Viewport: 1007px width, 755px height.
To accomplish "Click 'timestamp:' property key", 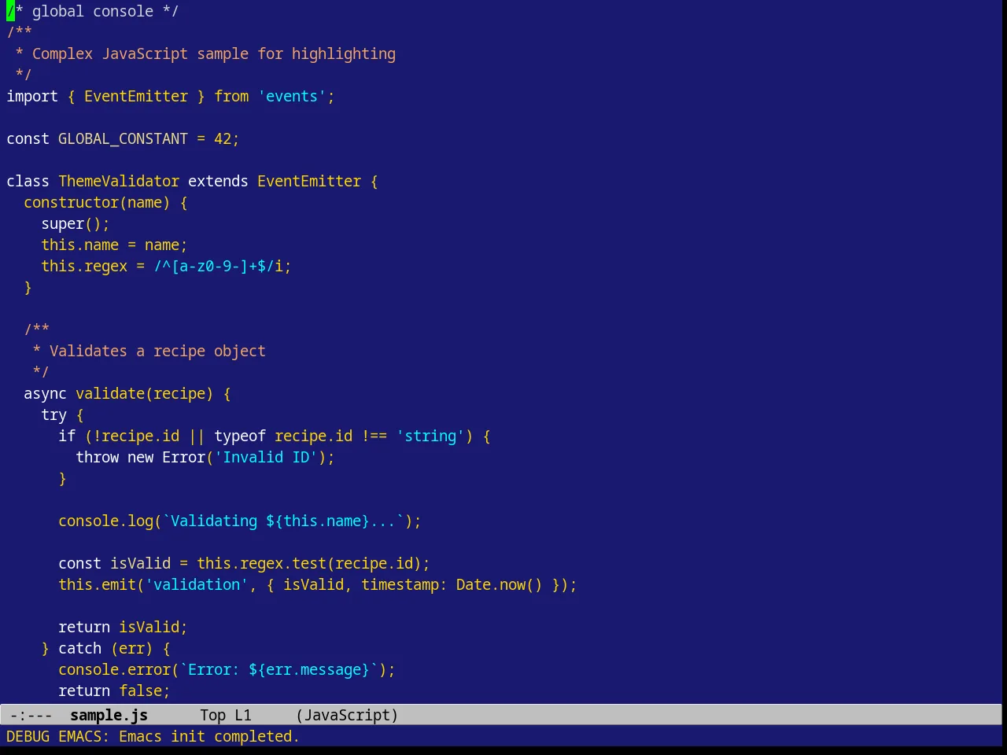I will point(404,584).
